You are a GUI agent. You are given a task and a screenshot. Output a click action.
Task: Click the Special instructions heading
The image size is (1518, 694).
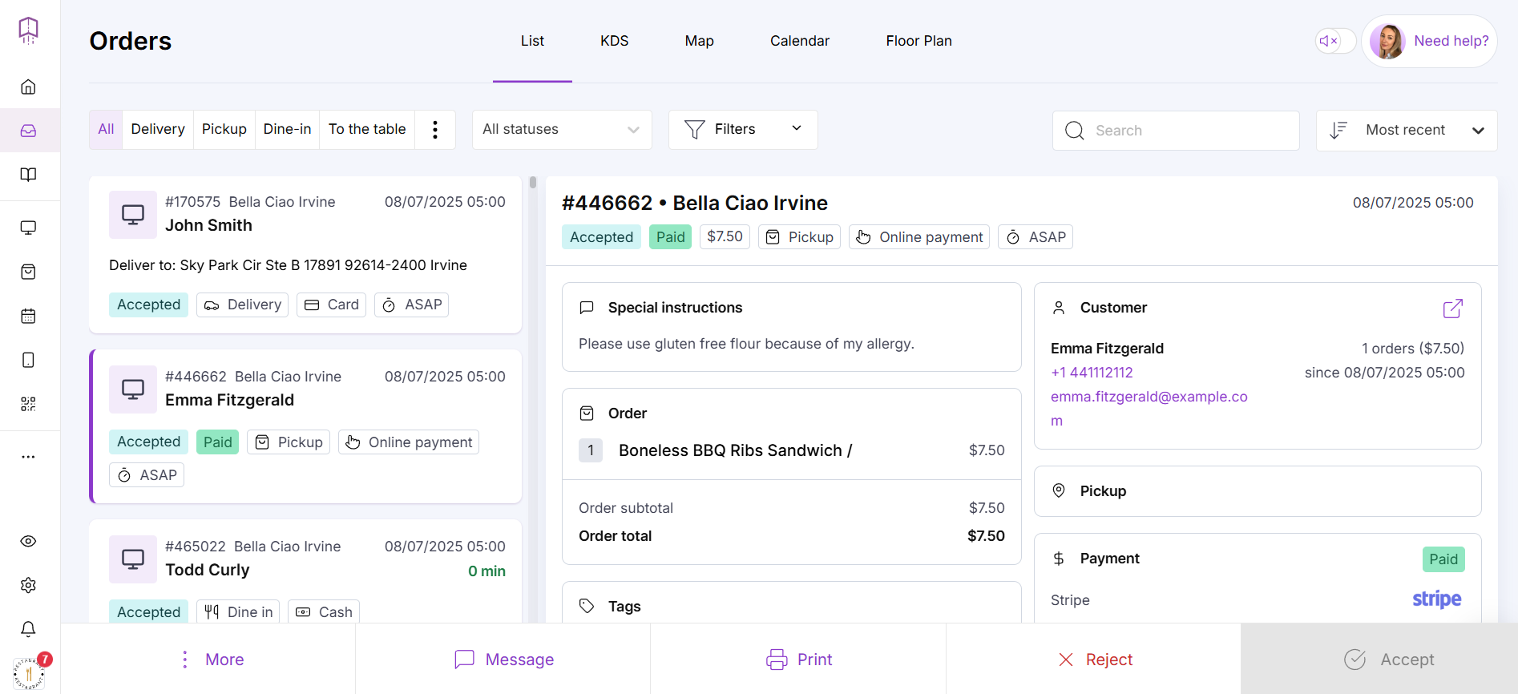[675, 308]
